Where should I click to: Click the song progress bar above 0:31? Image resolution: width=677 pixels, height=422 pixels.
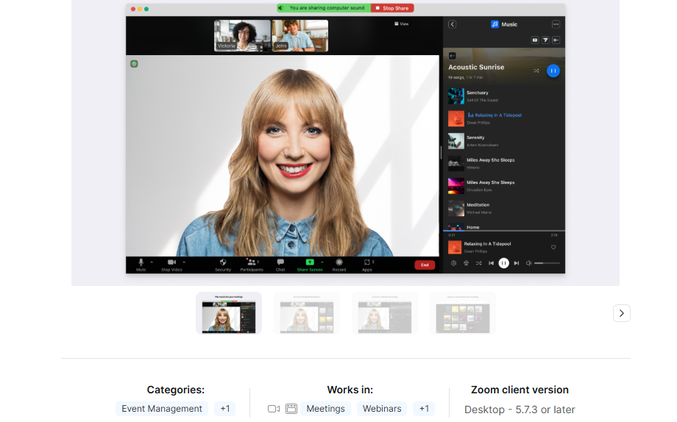[504, 231]
